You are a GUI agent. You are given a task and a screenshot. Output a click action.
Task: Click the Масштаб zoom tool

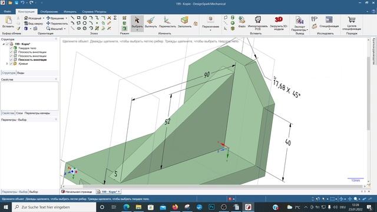click(x=55, y=29)
